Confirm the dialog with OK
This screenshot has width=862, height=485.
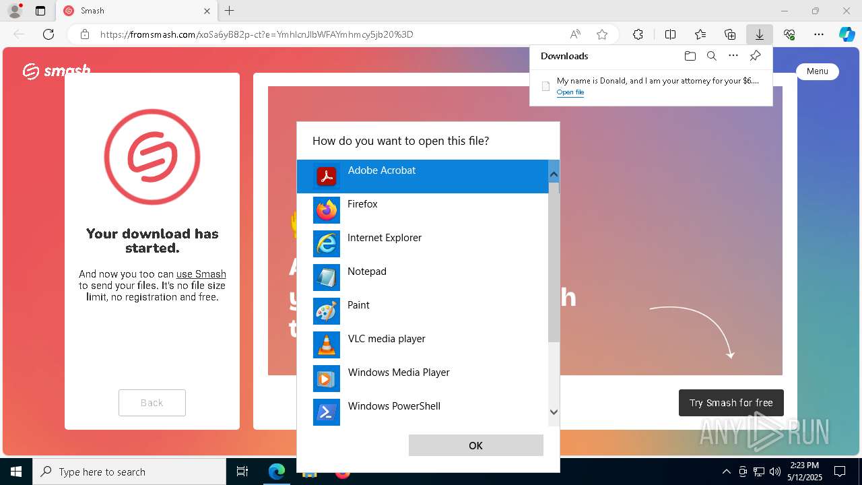pos(475,445)
